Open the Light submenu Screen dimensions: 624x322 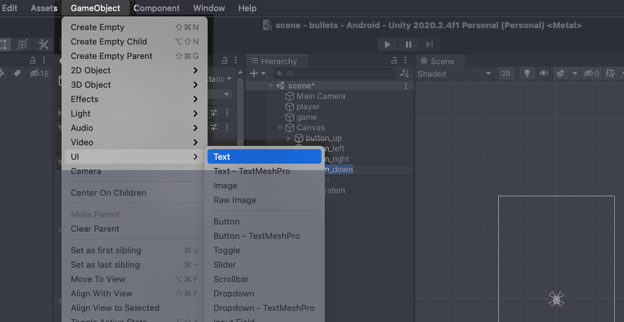pos(134,113)
